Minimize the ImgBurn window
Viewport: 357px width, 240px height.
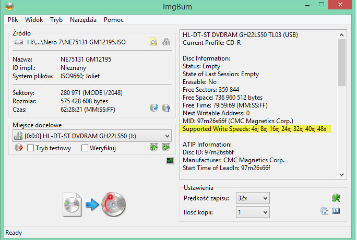click(x=307, y=5)
